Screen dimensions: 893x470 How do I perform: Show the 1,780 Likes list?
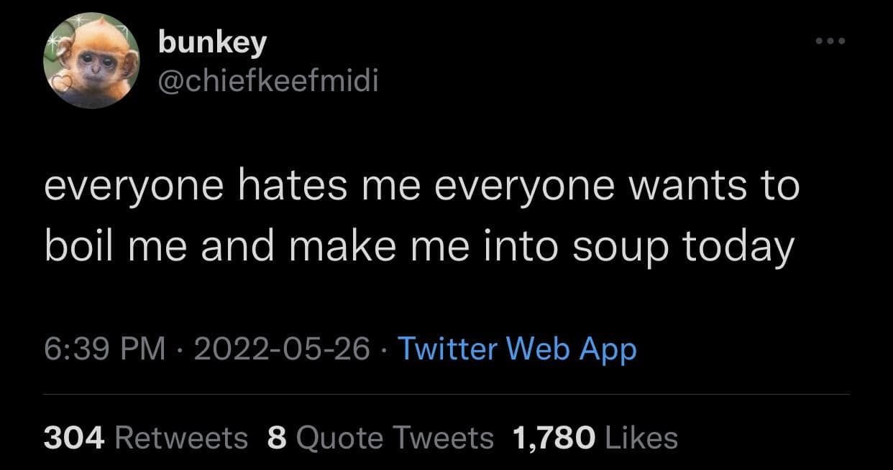click(594, 437)
